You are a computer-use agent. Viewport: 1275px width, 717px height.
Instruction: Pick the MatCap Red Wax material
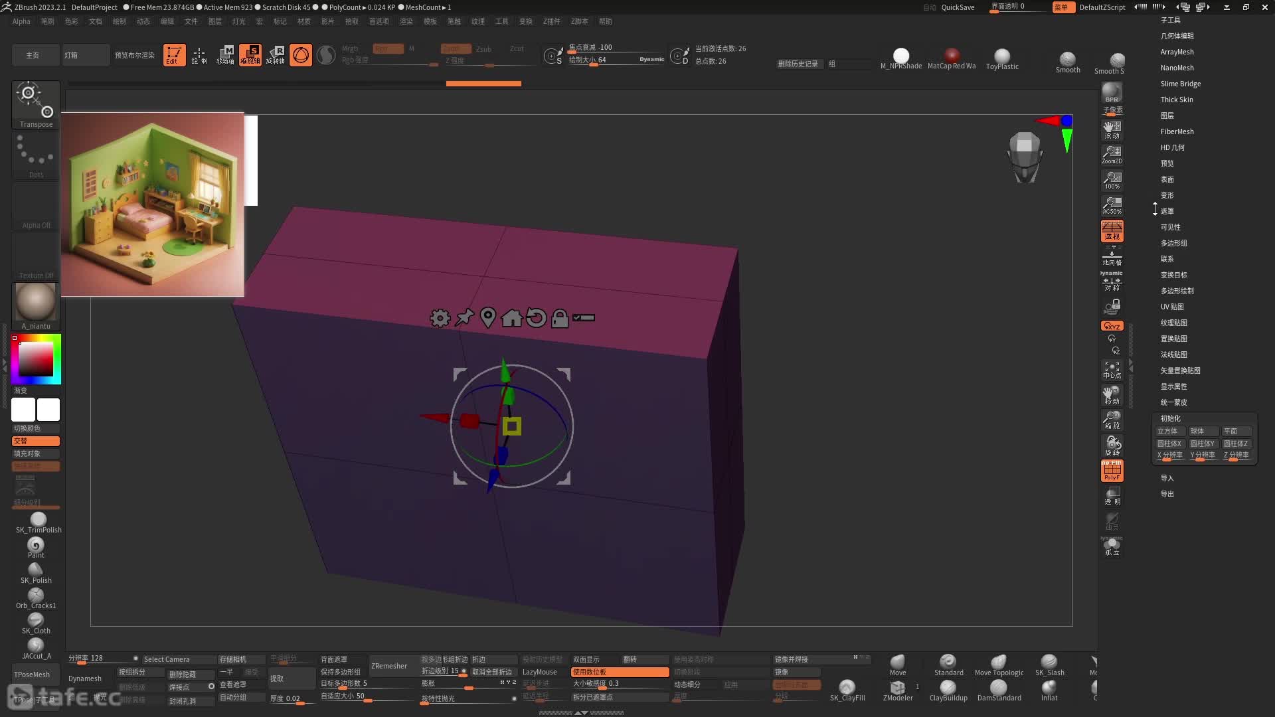click(x=952, y=58)
